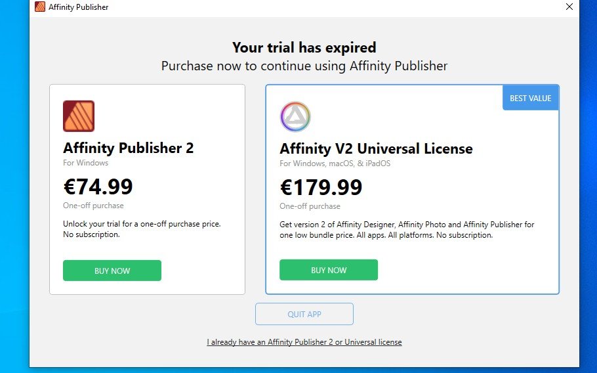
Task: Click 'Unlock your trial' description text
Action: coord(142,229)
